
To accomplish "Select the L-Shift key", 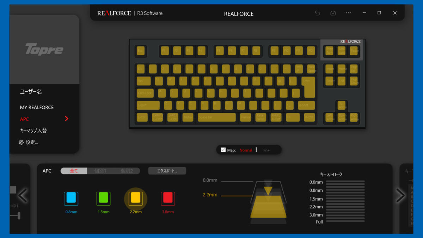I will (148, 105).
